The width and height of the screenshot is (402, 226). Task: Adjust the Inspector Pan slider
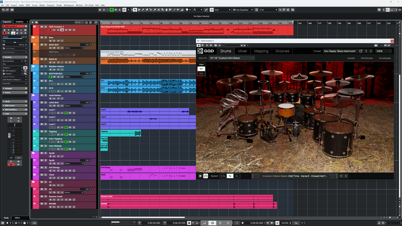click(x=15, y=42)
